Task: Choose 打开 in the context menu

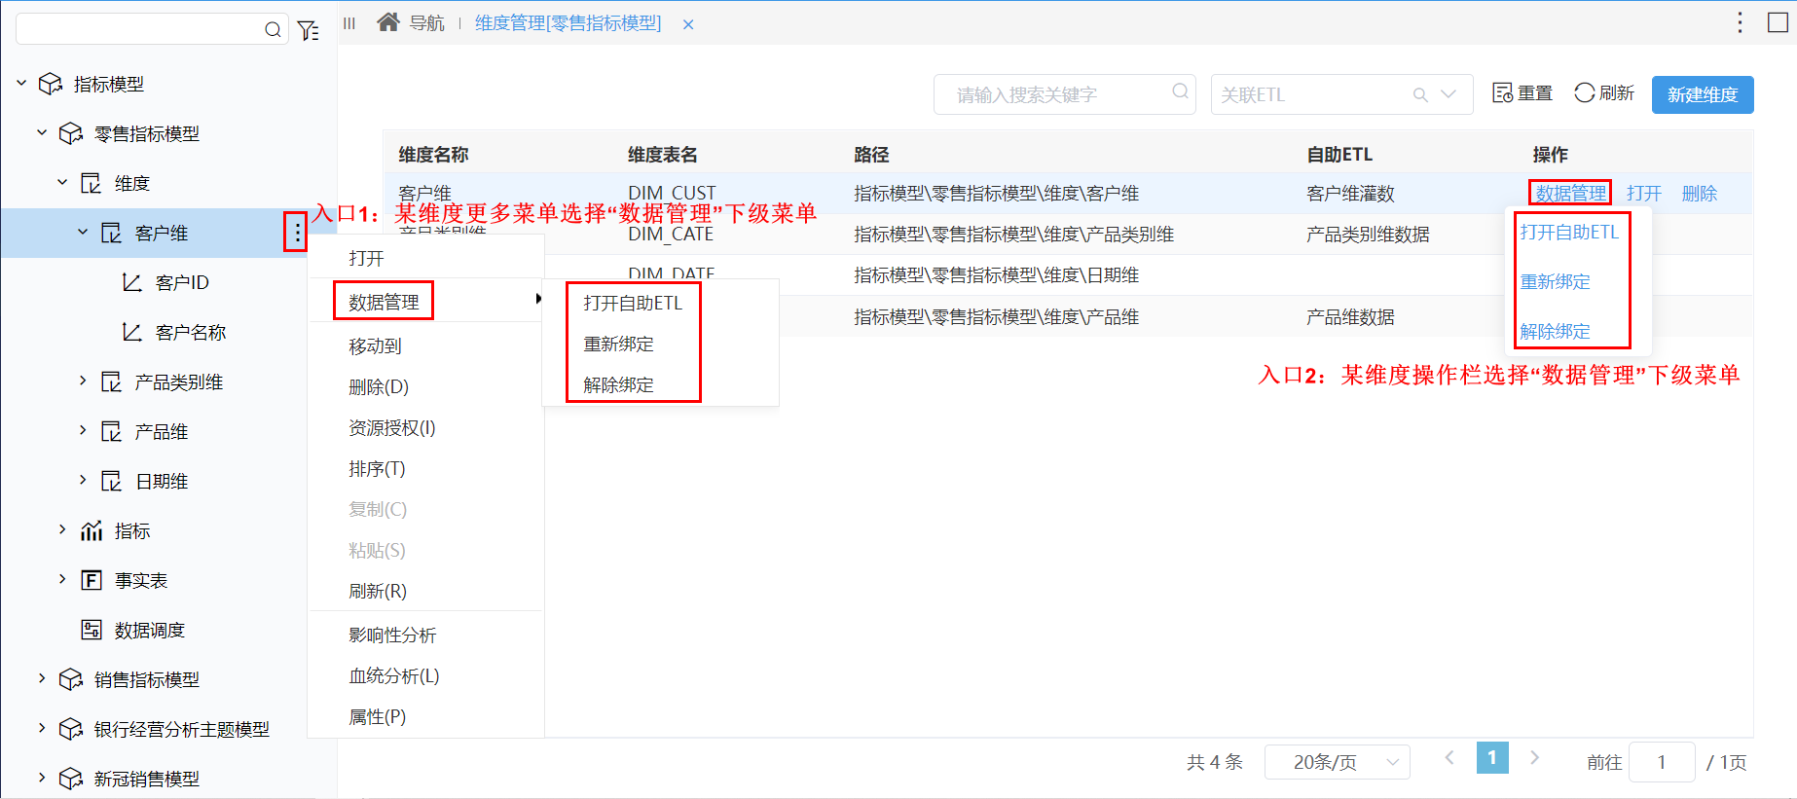Action: (x=426, y=259)
